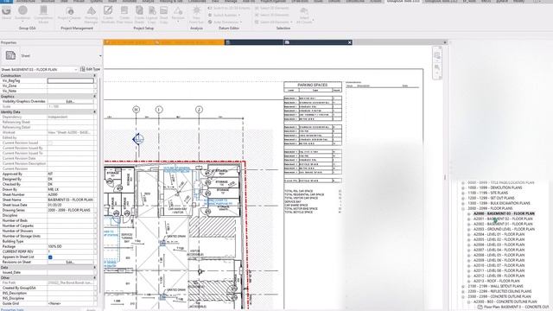Image resolution: width=553 pixels, height=311 pixels.
Task: Click Edit for Revisions on Sheet
Action: pos(71,262)
